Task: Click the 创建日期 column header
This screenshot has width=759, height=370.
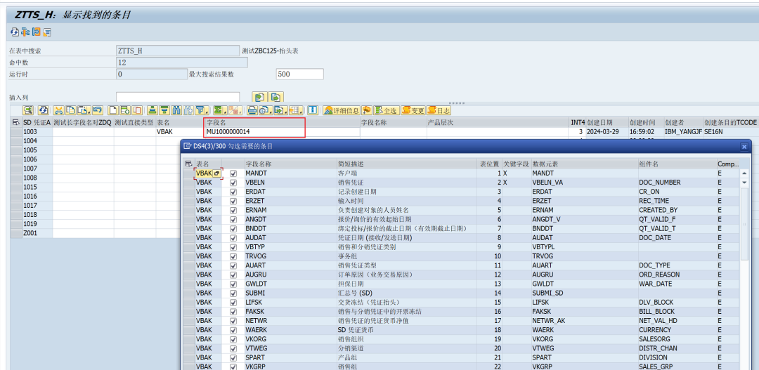Action: point(606,123)
